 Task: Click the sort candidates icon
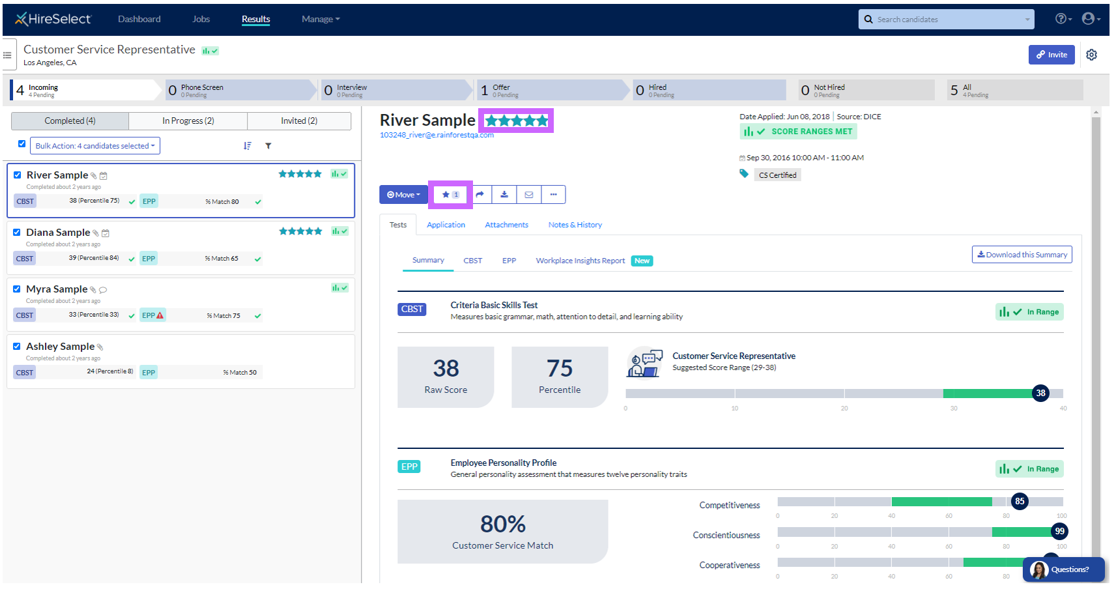(x=248, y=146)
